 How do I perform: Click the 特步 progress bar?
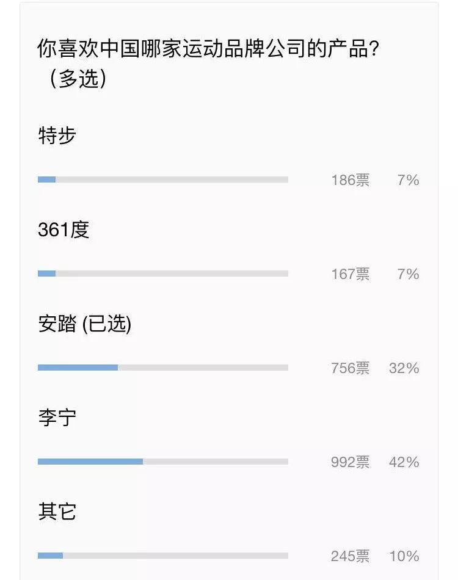pos(163,179)
